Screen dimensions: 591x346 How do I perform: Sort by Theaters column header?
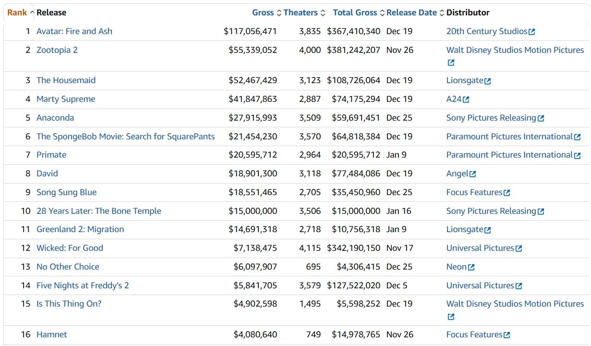(301, 12)
